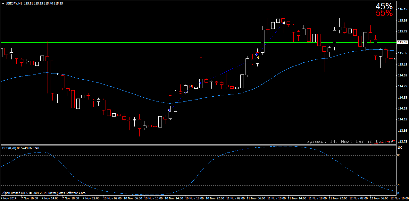Click the 114.95 price scale label

pos(403,75)
